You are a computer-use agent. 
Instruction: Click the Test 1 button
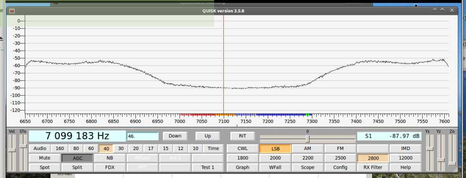(x=207, y=167)
